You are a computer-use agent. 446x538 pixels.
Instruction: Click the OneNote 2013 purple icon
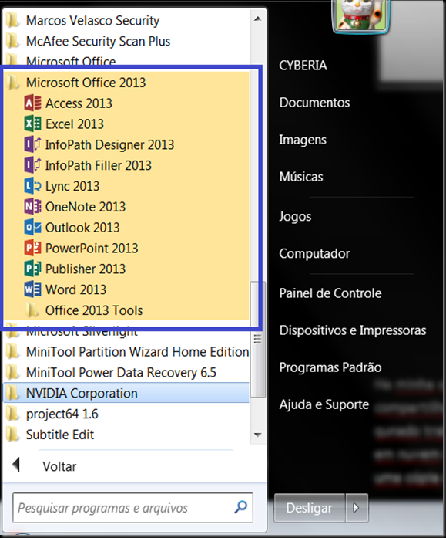pos(33,207)
